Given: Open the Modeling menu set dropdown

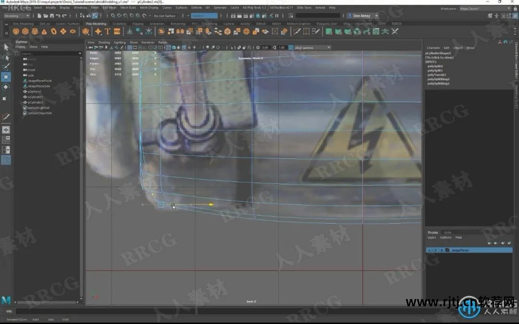Looking at the screenshot, I should pyautogui.click(x=17, y=16).
